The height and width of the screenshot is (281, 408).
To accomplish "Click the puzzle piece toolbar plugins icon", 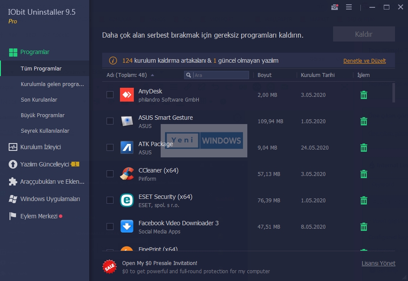I will click(x=13, y=182).
